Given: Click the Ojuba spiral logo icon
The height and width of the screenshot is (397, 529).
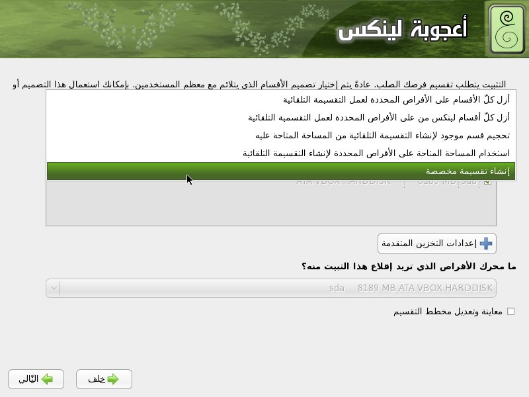Looking at the screenshot, I should coord(506,29).
